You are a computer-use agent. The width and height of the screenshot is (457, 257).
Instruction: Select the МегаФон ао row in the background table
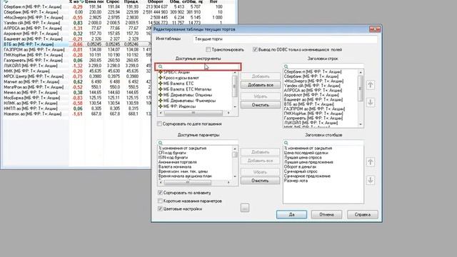(76, 87)
